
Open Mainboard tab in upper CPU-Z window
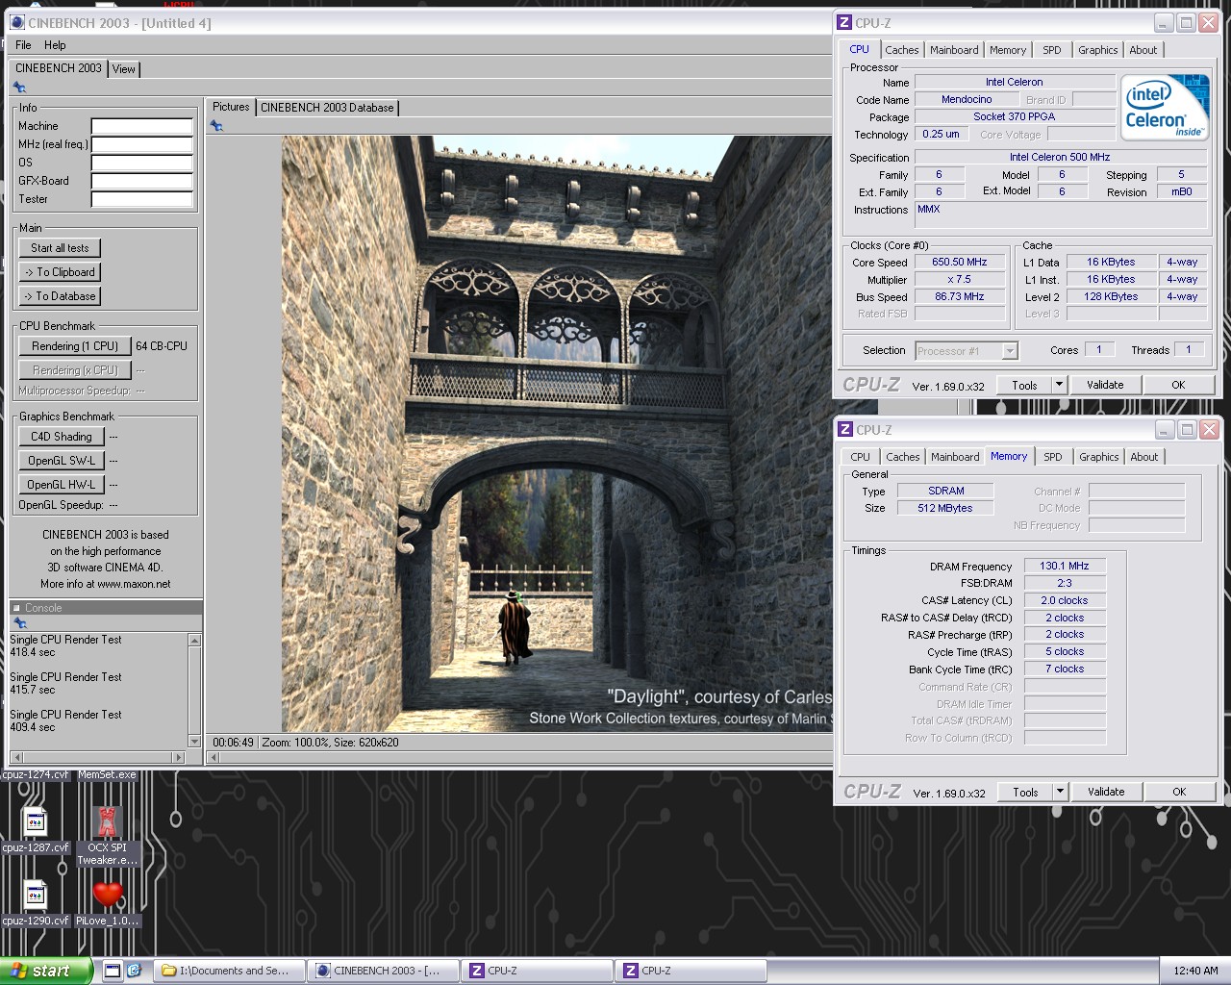(x=954, y=50)
